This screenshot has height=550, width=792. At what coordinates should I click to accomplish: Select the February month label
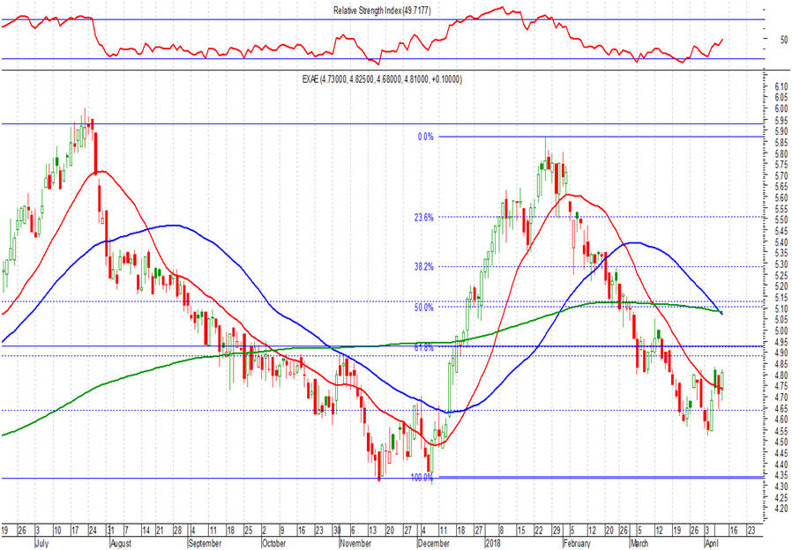coord(576,544)
